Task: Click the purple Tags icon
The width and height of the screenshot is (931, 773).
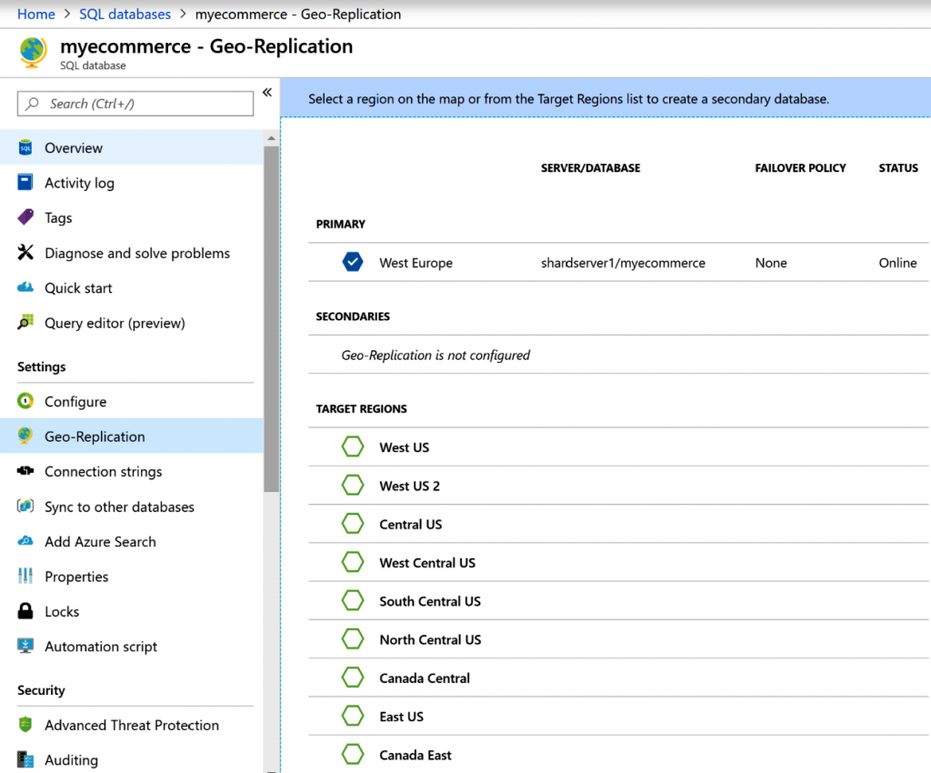Action: 25,218
